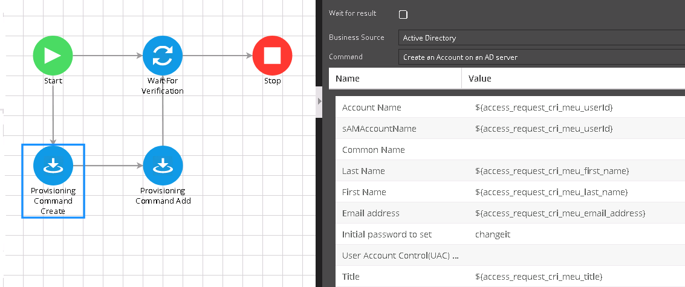Image resolution: width=685 pixels, height=287 pixels.
Task: Collapse the panel using the splitter arrow
Action: [x=320, y=102]
